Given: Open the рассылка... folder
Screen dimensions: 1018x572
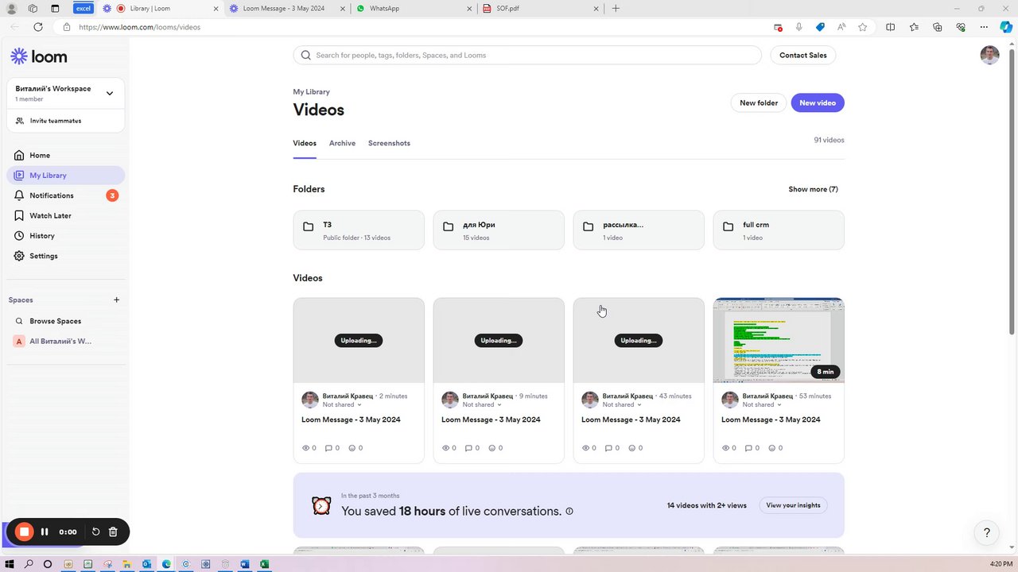Looking at the screenshot, I should pyautogui.click(x=639, y=230).
